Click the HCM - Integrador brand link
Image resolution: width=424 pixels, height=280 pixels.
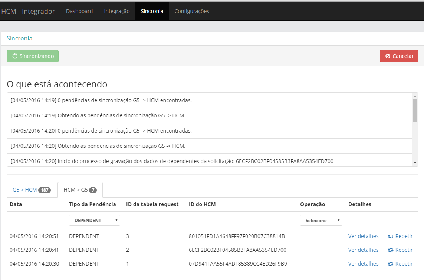pos(28,11)
